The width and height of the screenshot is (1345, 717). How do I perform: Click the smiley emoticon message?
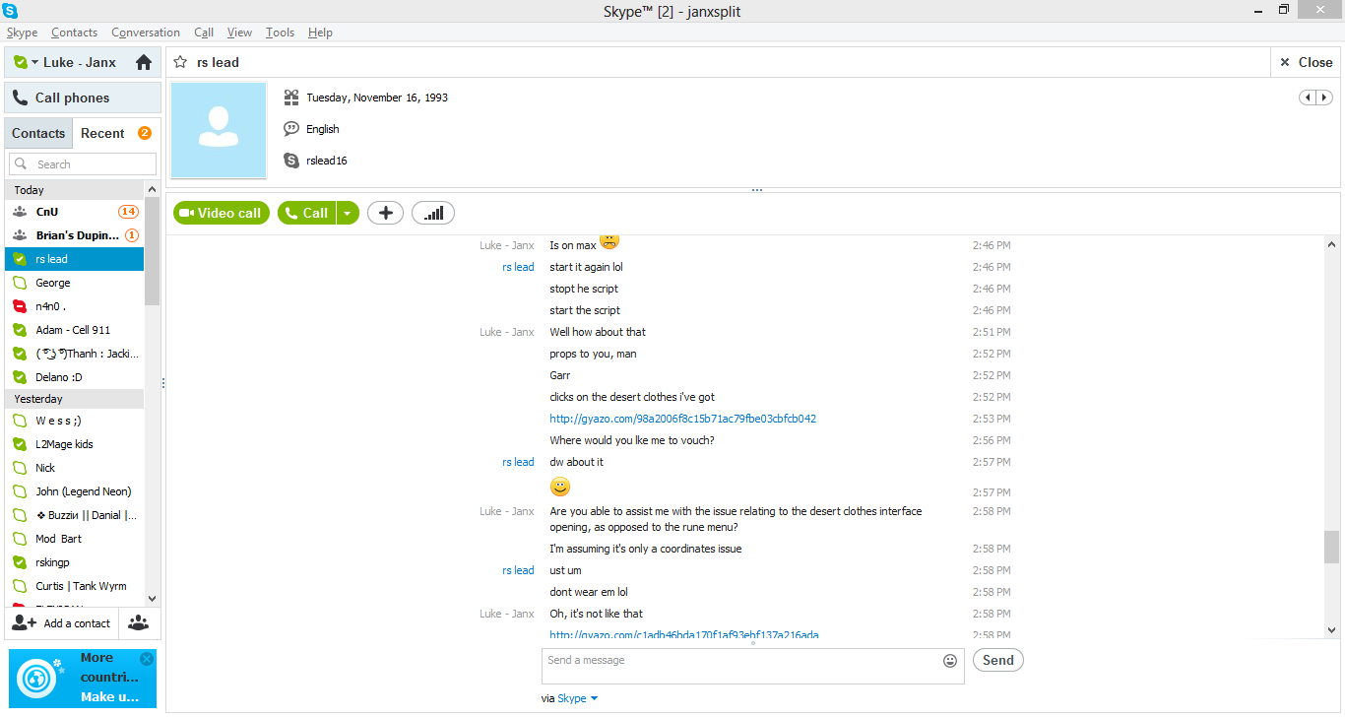click(560, 487)
